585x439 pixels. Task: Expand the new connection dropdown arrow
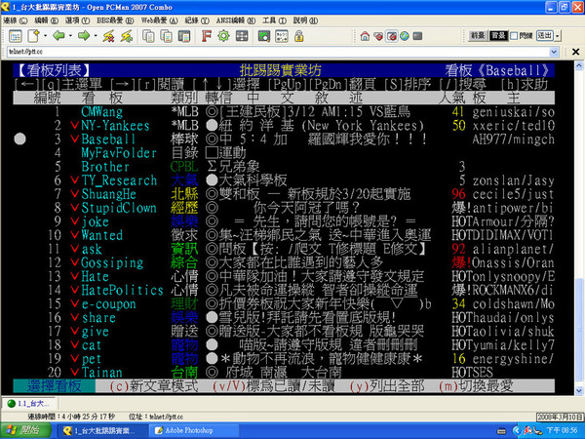[x=45, y=36]
